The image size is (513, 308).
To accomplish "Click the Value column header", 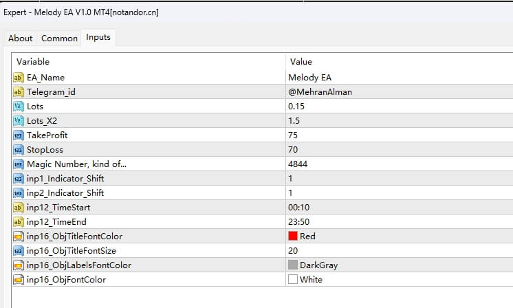I will (x=400, y=62).
